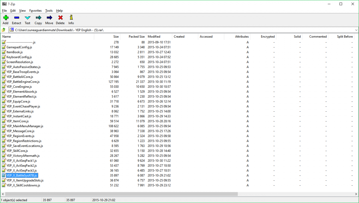Select YEP_RegionEvents.js file name
359x203 pixels.
coord(20,136)
